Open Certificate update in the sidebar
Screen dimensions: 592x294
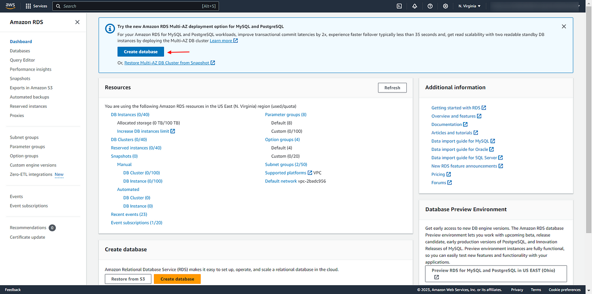tap(27, 237)
